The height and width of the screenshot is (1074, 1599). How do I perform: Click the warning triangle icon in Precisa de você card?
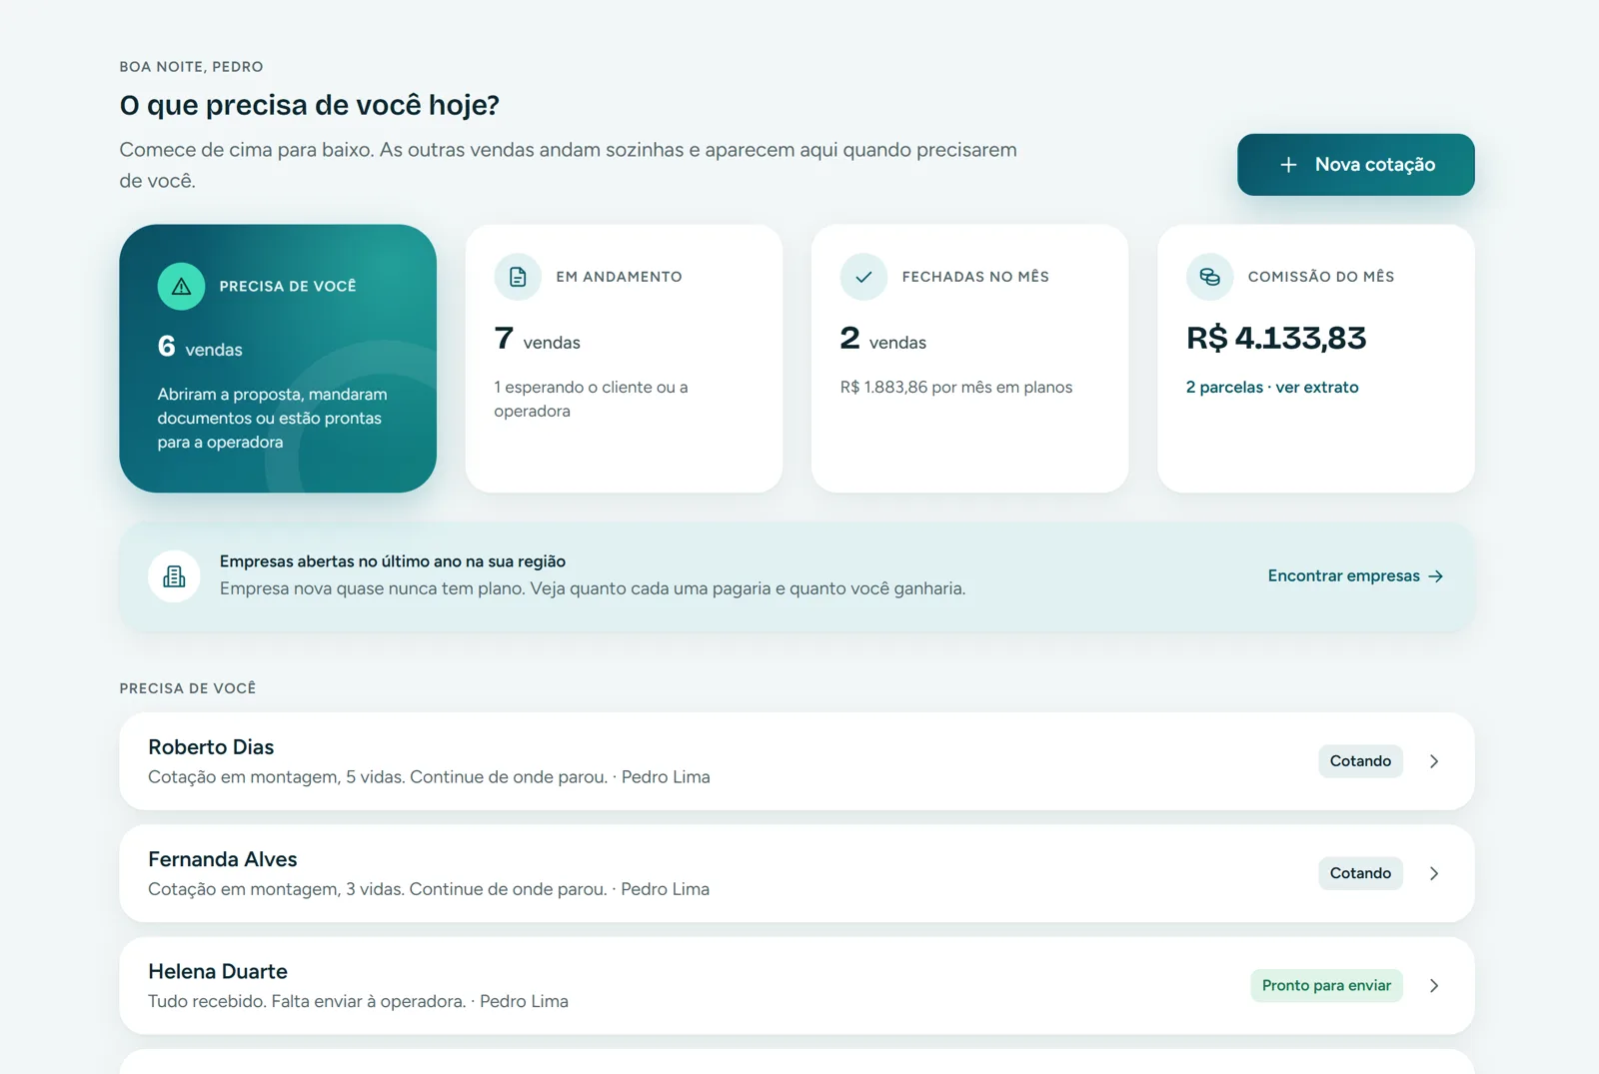click(x=181, y=287)
